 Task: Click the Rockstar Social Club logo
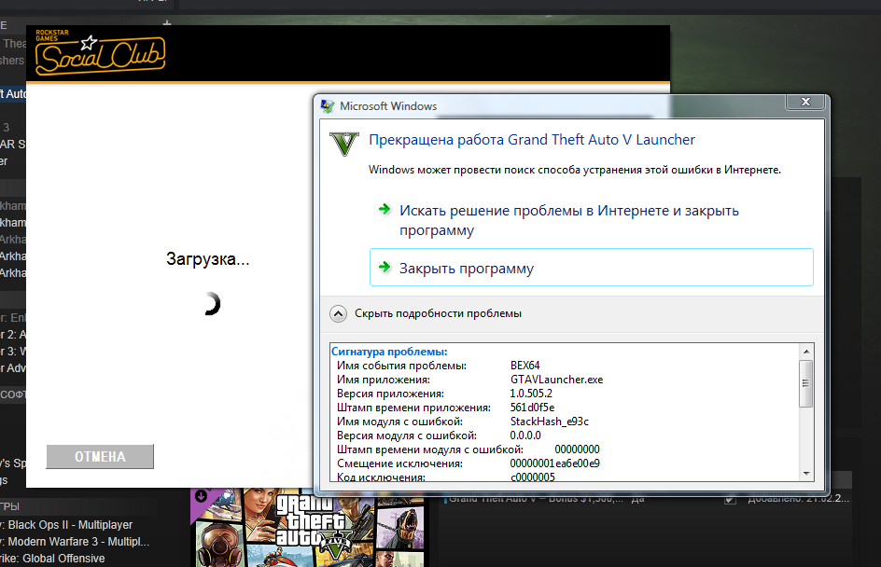tap(100, 54)
